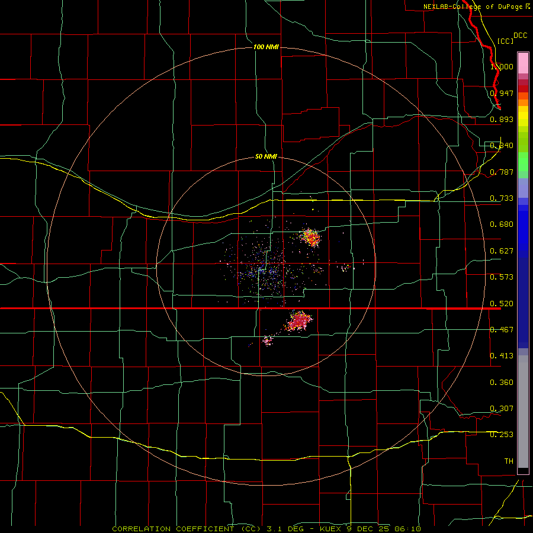Click the 1.000 value on the color scale
This screenshot has height=533, width=533.
click(502, 66)
